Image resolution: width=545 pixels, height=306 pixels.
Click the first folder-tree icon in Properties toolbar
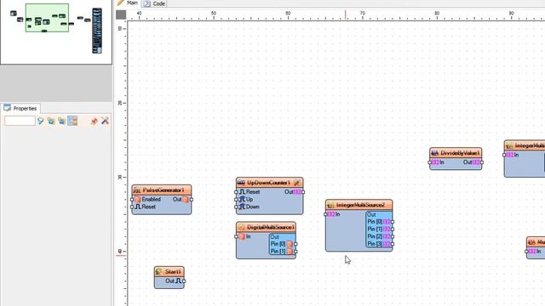[51, 121]
